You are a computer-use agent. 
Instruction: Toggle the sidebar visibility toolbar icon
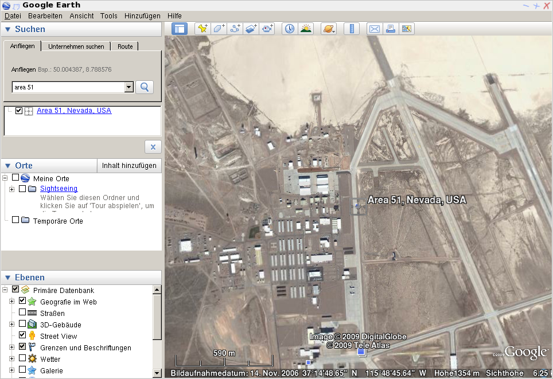pos(180,29)
